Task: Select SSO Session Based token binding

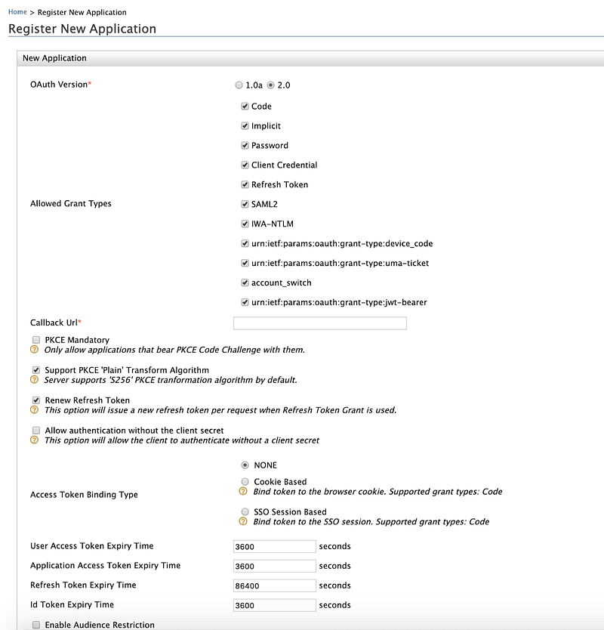Action: [x=245, y=511]
